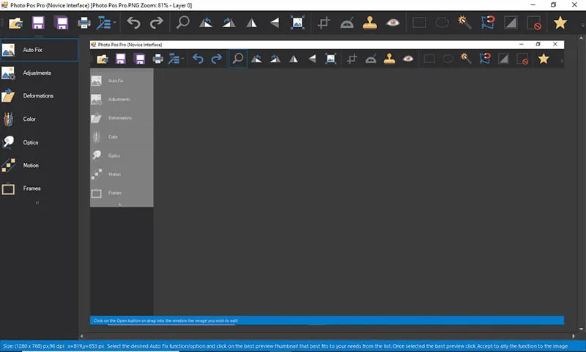Rotate image left using the main toolbar icon
The height and width of the screenshot is (352, 586).
pyautogui.click(x=206, y=23)
